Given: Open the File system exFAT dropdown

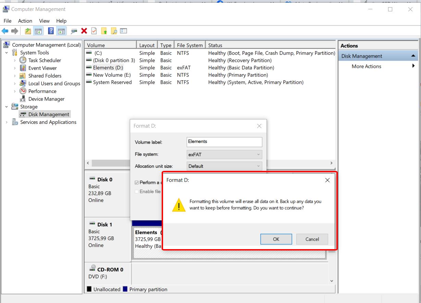Looking at the screenshot, I should pos(224,154).
